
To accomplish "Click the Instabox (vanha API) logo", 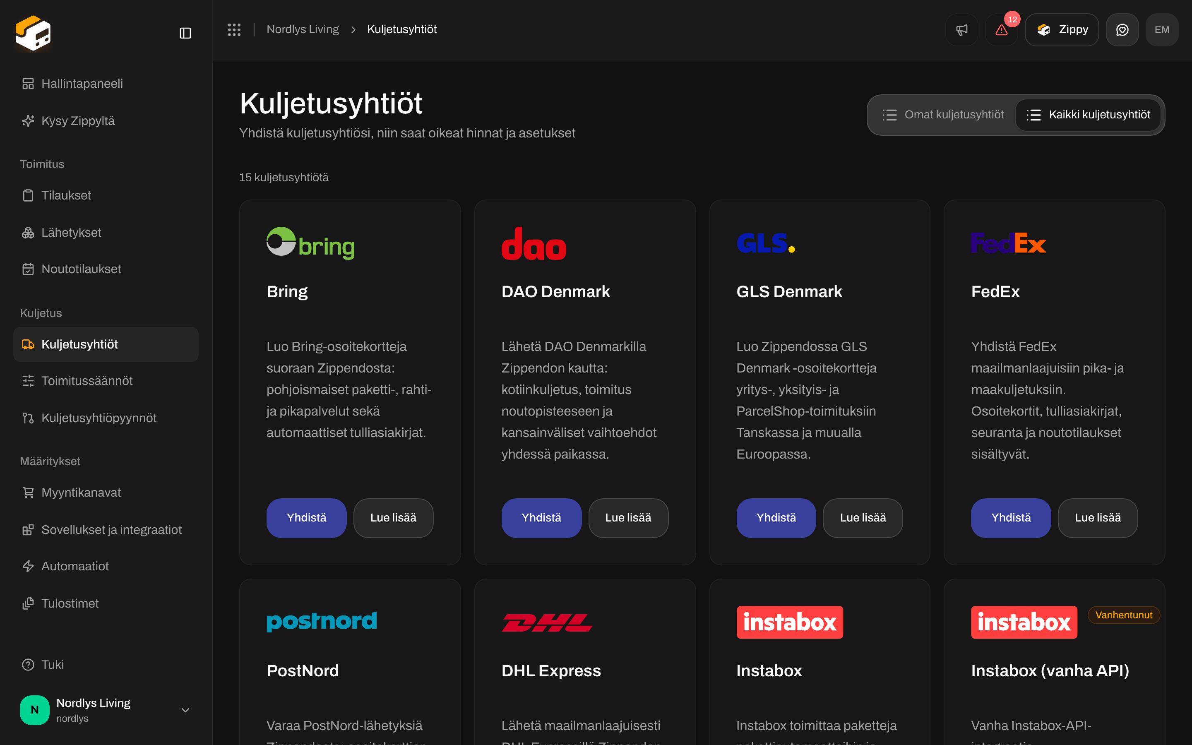I will [x=1024, y=622].
